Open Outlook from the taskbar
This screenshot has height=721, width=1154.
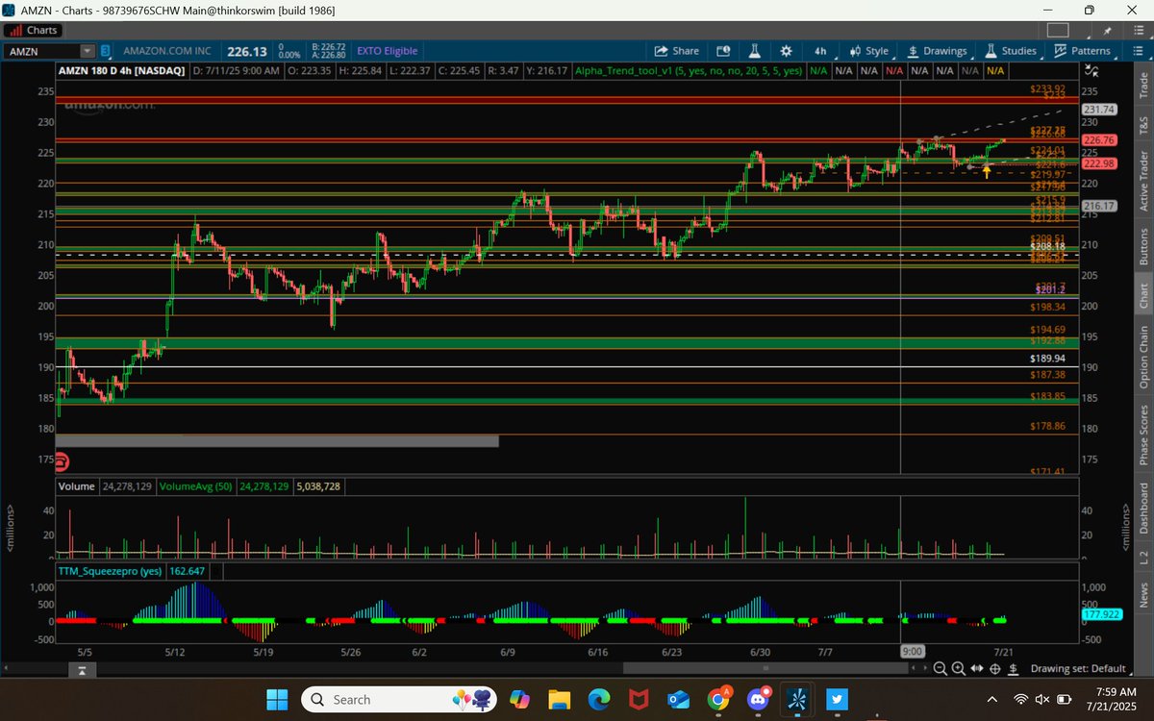point(679,699)
